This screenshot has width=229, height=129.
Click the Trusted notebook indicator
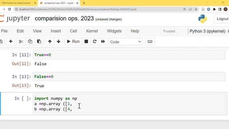pos(169,31)
